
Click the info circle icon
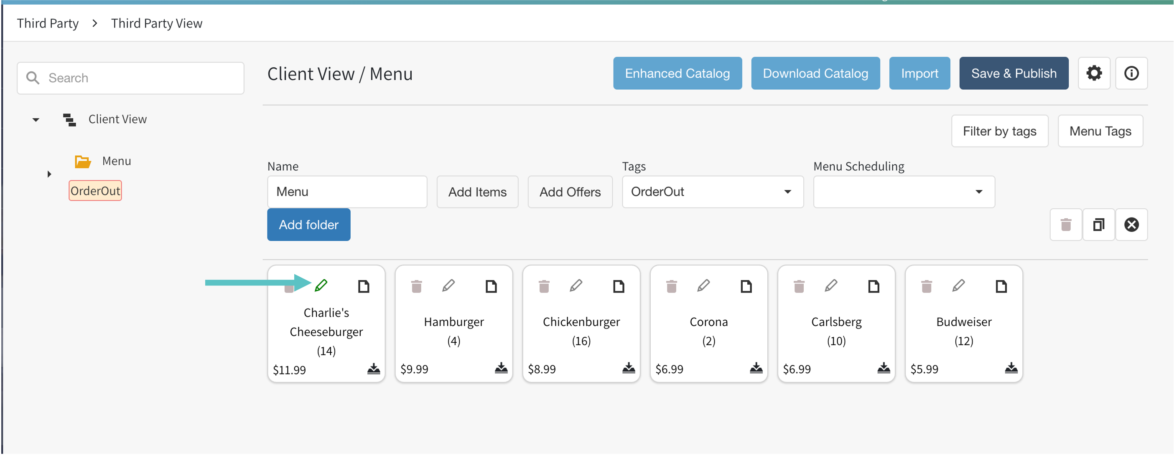pyautogui.click(x=1131, y=73)
